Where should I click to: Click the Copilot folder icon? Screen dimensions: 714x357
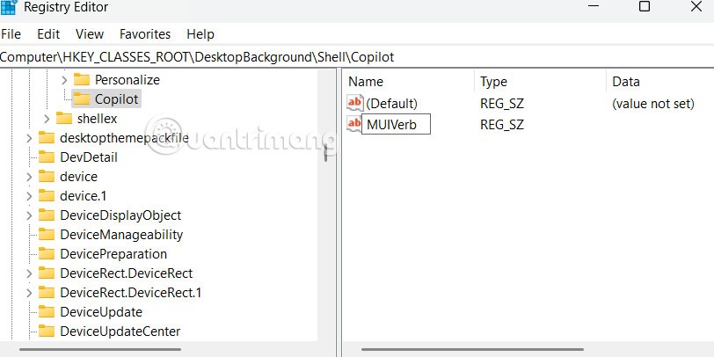[82, 98]
